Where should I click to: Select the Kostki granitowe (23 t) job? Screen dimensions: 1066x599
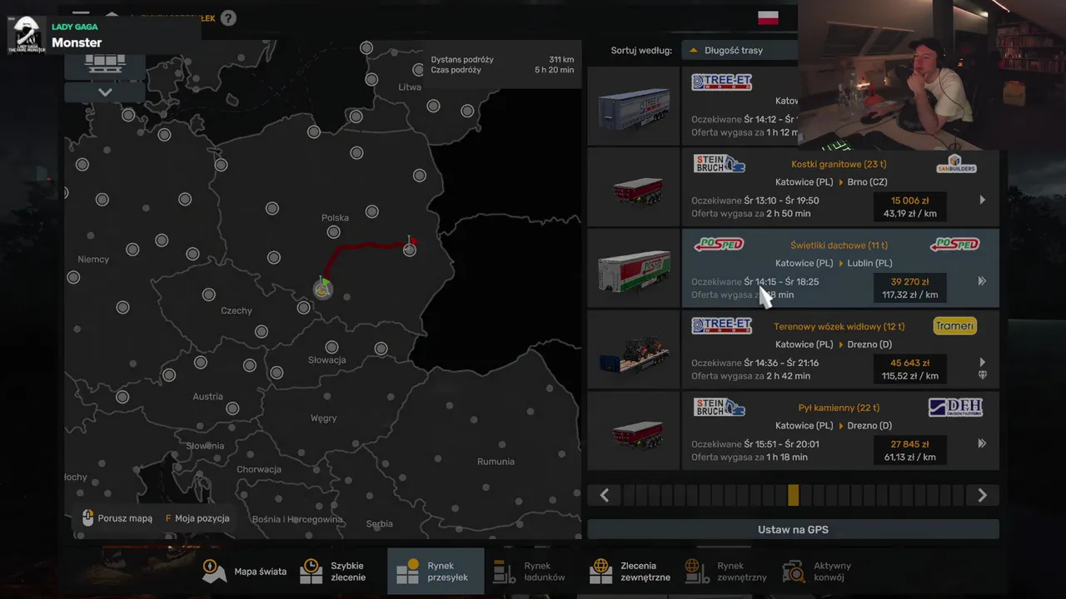click(x=839, y=164)
